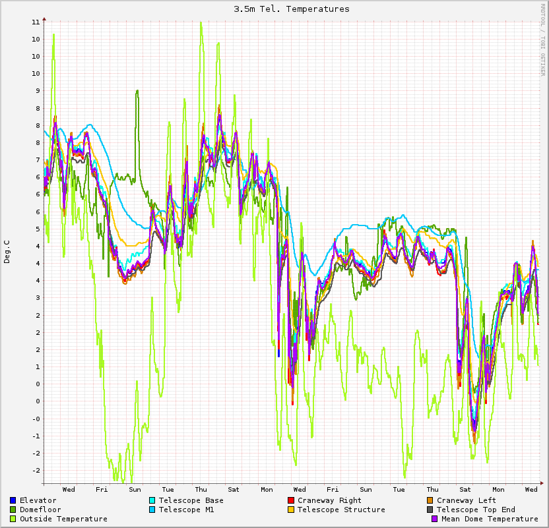The height and width of the screenshot is (528, 549).
Task: Click the green Domefloor legend swatch
Action: pos(13,510)
